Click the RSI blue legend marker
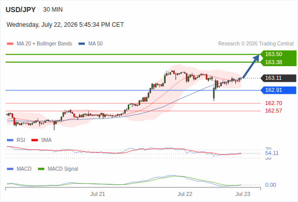 [x=10, y=140]
